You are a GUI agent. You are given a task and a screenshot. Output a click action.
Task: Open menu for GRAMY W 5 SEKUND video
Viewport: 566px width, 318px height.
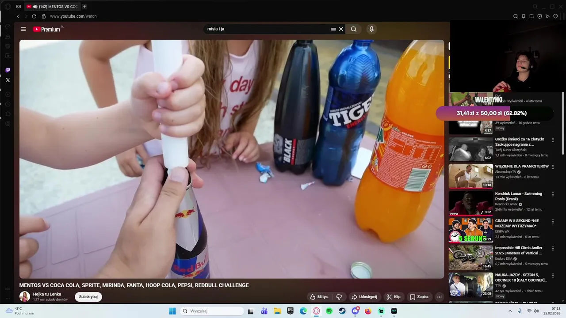click(x=553, y=221)
